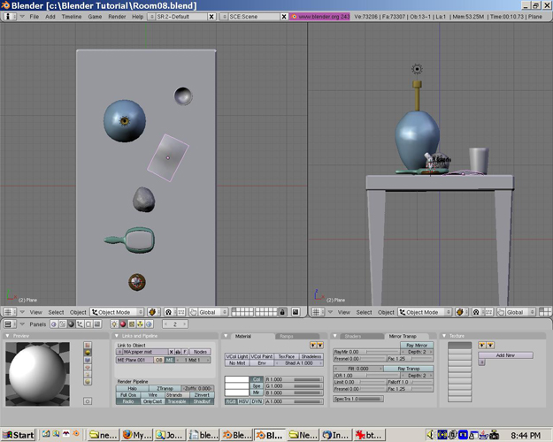The image size is (553, 442).
Task: Click the sphere preview type icon beside Preview
Action: pyautogui.click(x=88, y=352)
